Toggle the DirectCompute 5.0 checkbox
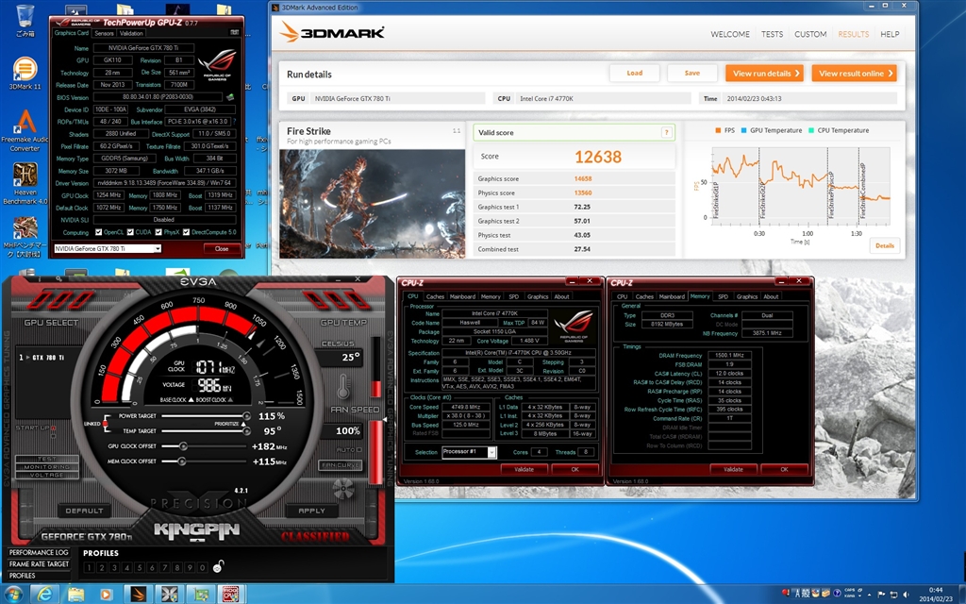This screenshot has height=604, width=966. (x=187, y=232)
